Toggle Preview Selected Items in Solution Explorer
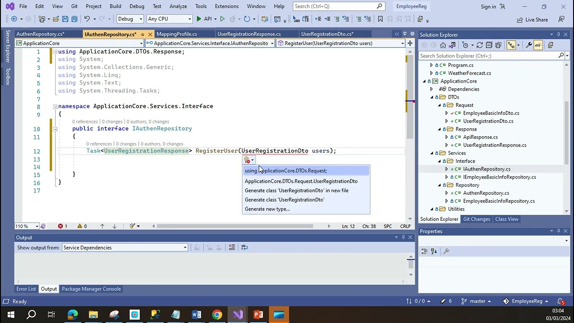 [539, 45]
